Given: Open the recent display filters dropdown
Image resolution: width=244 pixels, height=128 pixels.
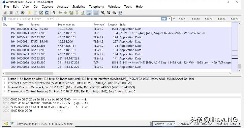Looking at the screenshot, I should tap(170, 19).
